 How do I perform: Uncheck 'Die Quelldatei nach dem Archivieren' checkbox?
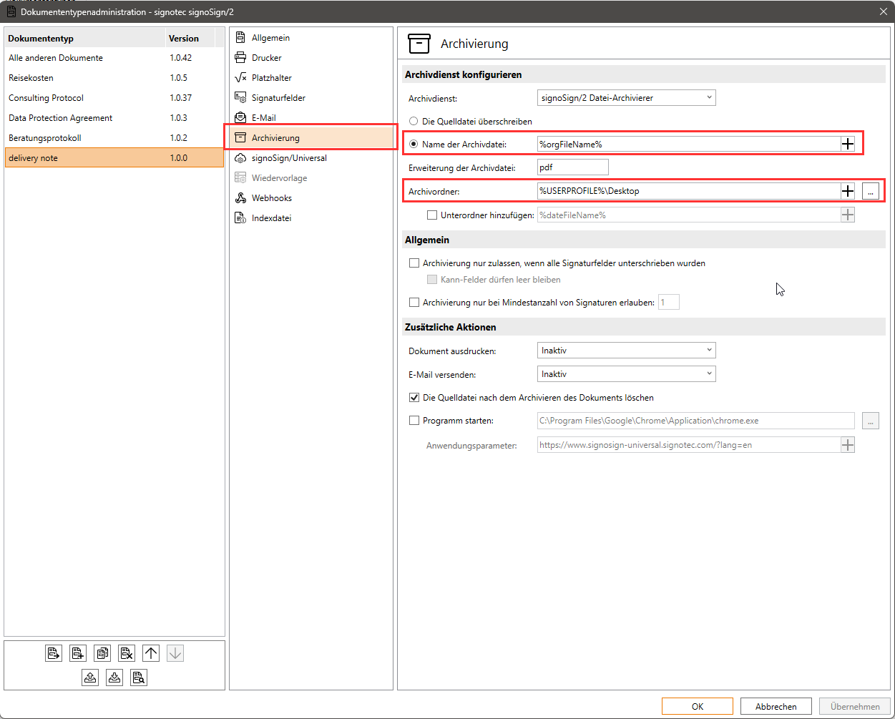414,398
